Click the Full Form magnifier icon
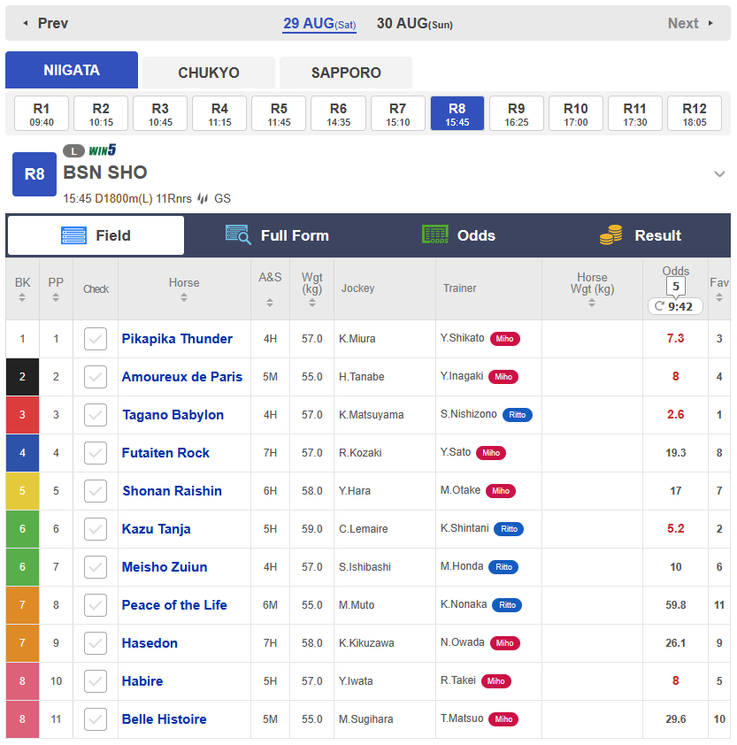Screen dimensions: 737x745 [238, 234]
